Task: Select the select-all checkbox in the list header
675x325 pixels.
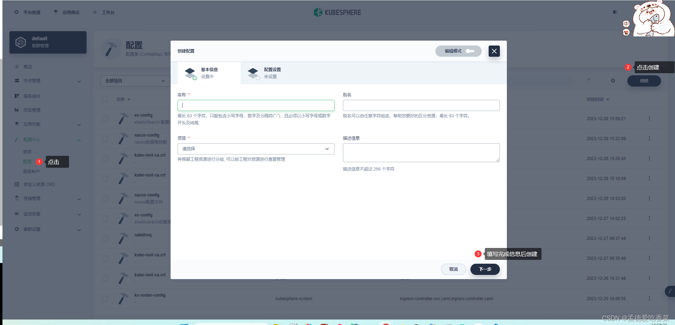Action: click(x=105, y=99)
